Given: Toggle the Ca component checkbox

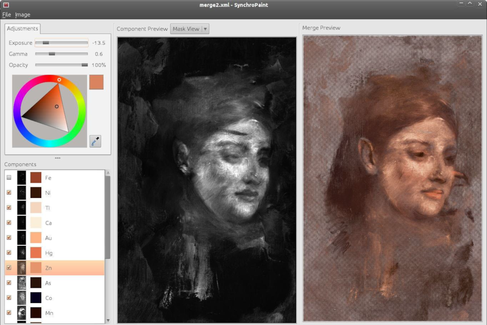Looking at the screenshot, I should (x=9, y=223).
